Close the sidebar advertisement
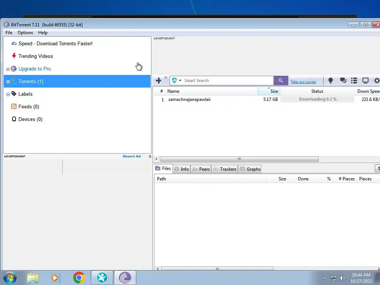The width and height of the screenshot is (380, 285). tap(150, 156)
